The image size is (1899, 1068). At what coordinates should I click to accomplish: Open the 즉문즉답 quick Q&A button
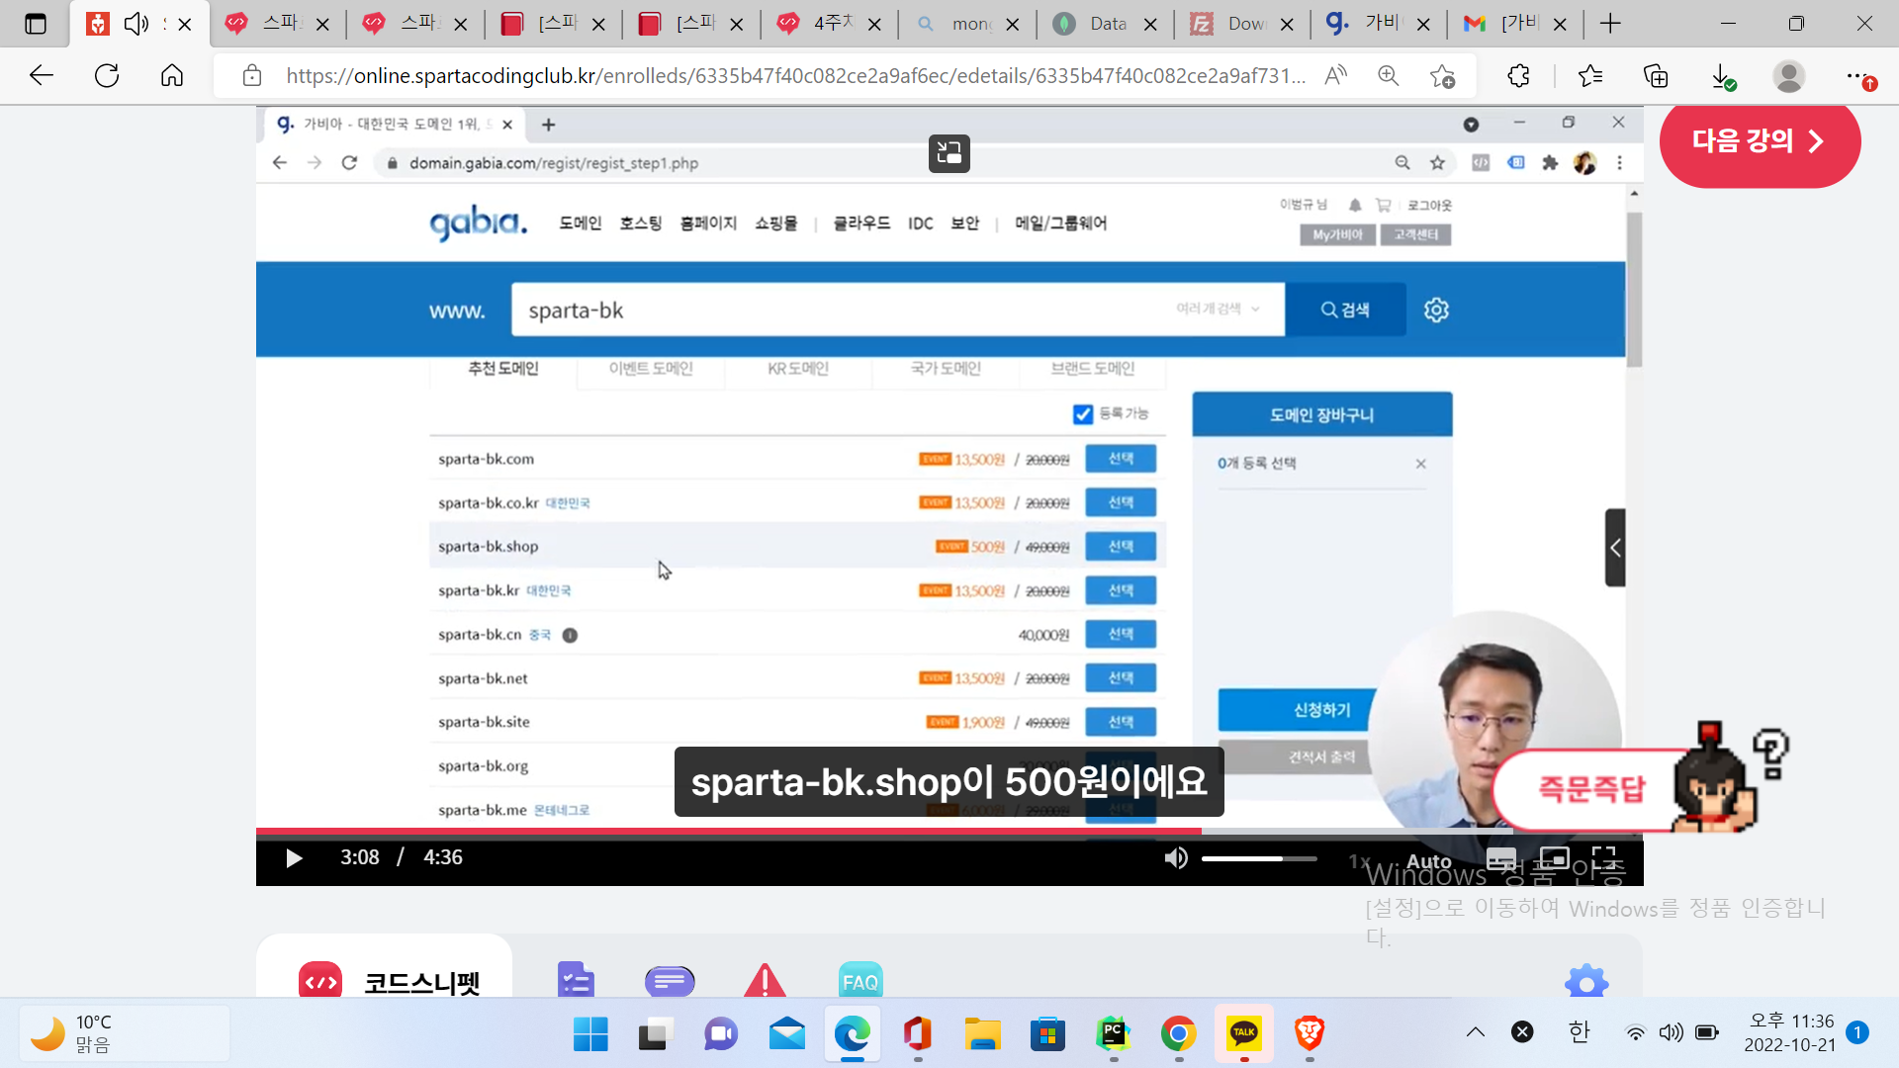point(1590,789)
